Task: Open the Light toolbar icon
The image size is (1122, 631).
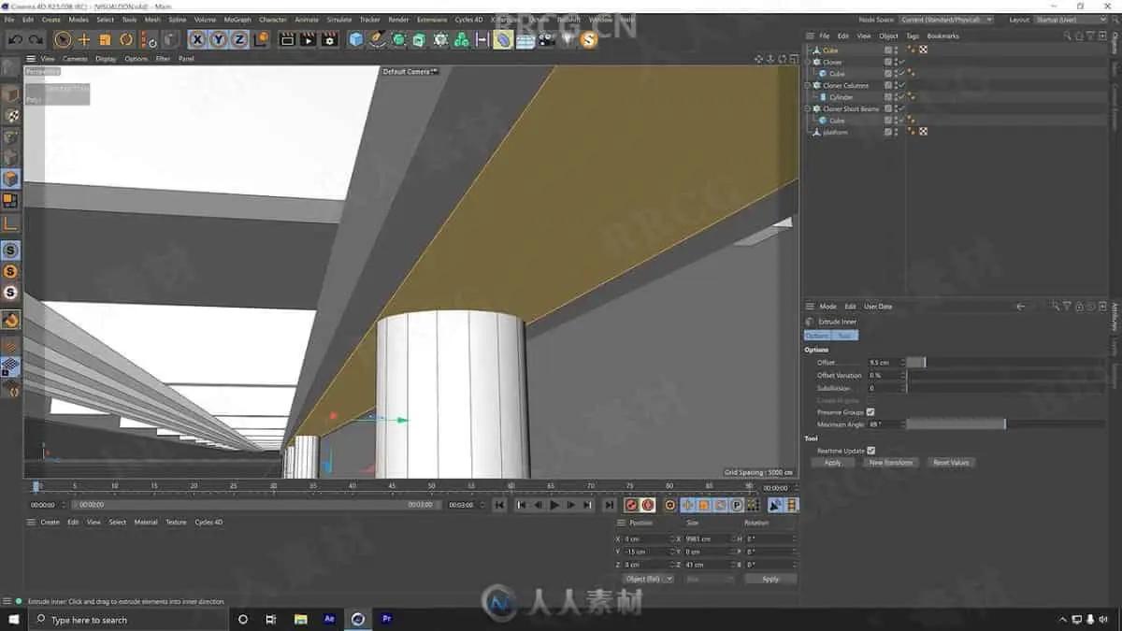Action: [x=568, y=39]
